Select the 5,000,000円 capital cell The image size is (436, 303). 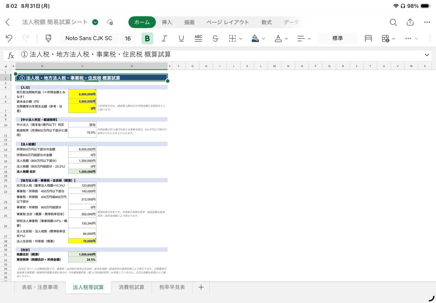pyautogui.click(x=82, y=101)
